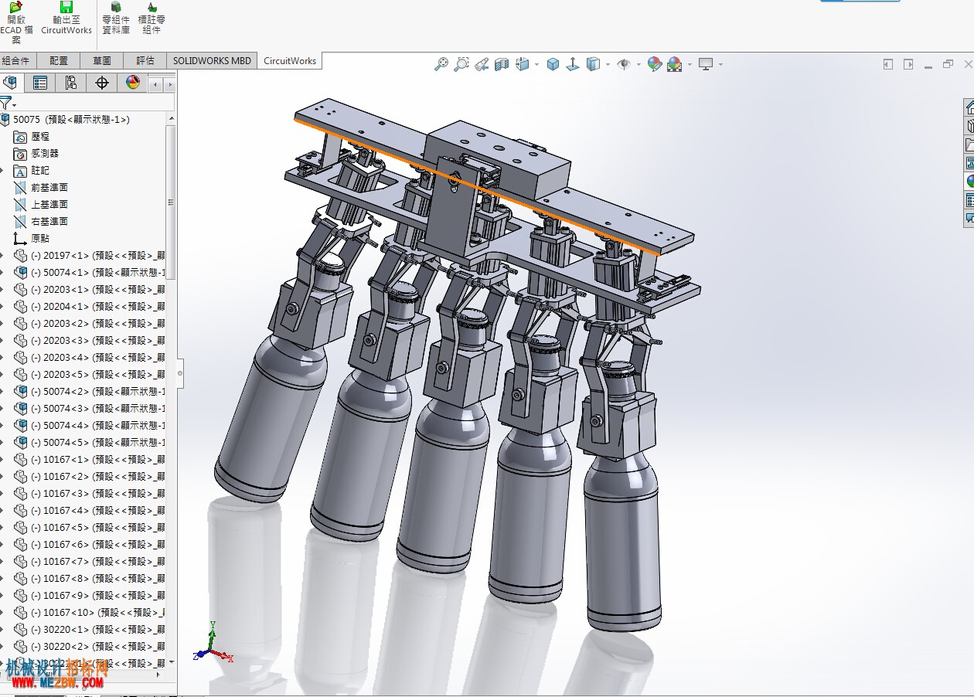Screen dimensions: 974x697
Task: Open the FeatureManager design tree tab
Action: point(11,83)
